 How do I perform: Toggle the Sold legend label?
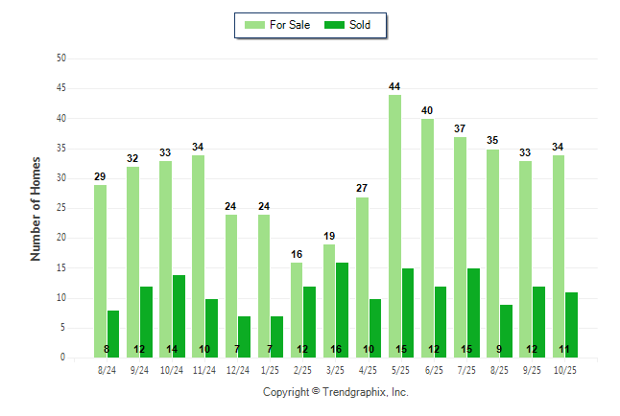tap(360, 25)
